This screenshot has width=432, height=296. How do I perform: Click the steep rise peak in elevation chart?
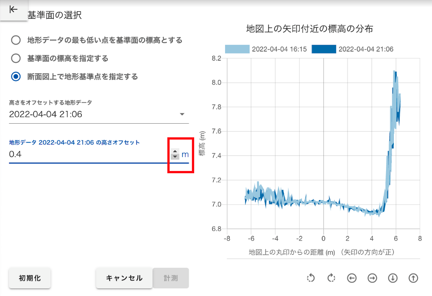pyautogui.click(x=395, y=73)
